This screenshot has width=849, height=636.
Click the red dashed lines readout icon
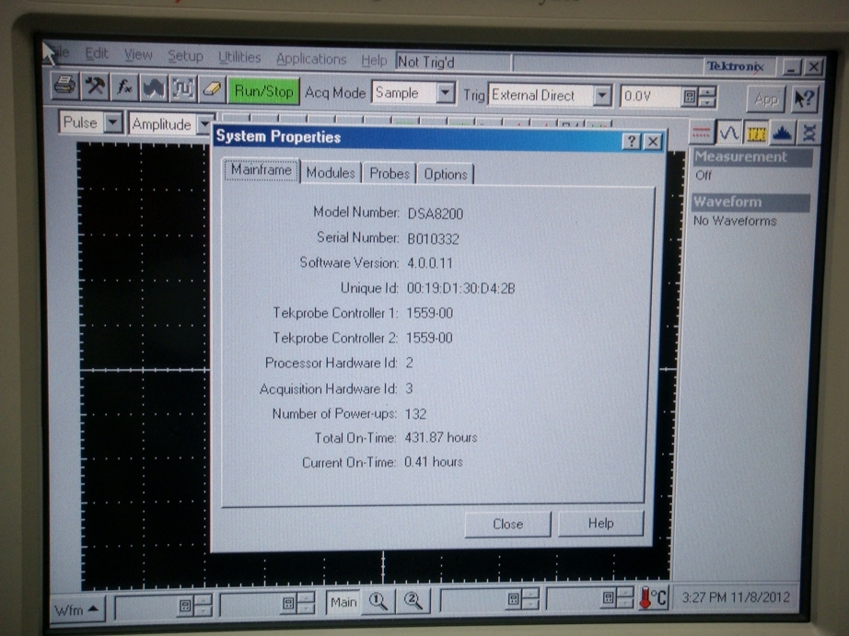(701, 133)
